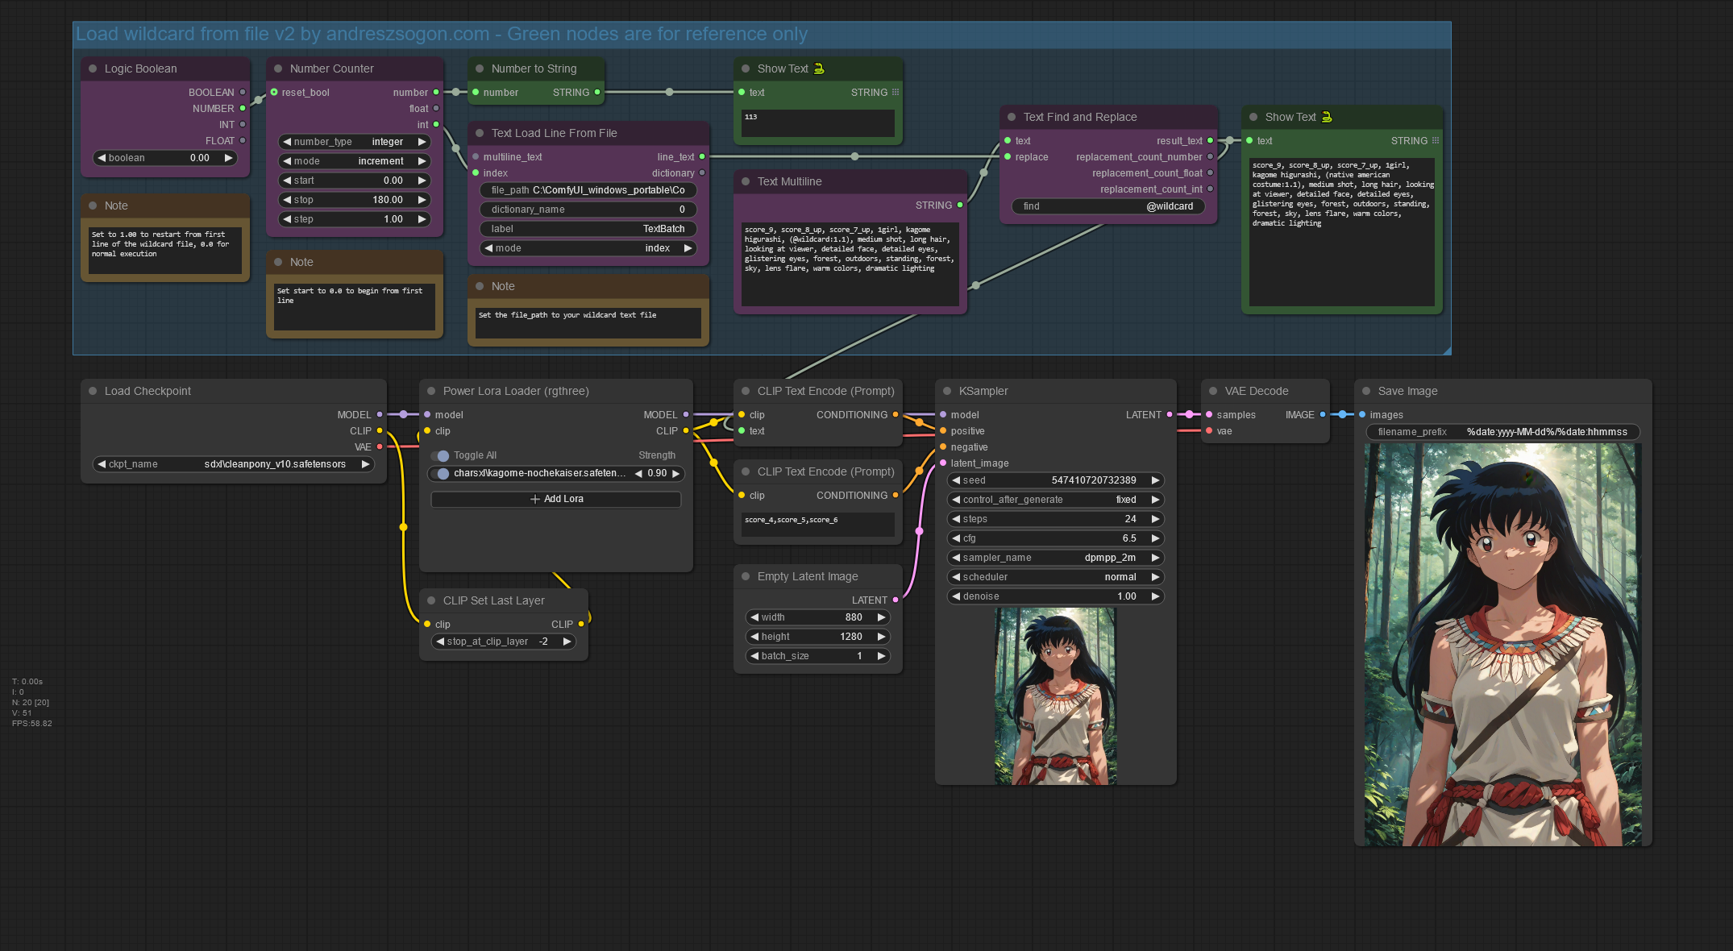Open the control_after_generate dropdown
Image resolution: width=1733 pixels, height=951 pixels.
coord(1056,500)
